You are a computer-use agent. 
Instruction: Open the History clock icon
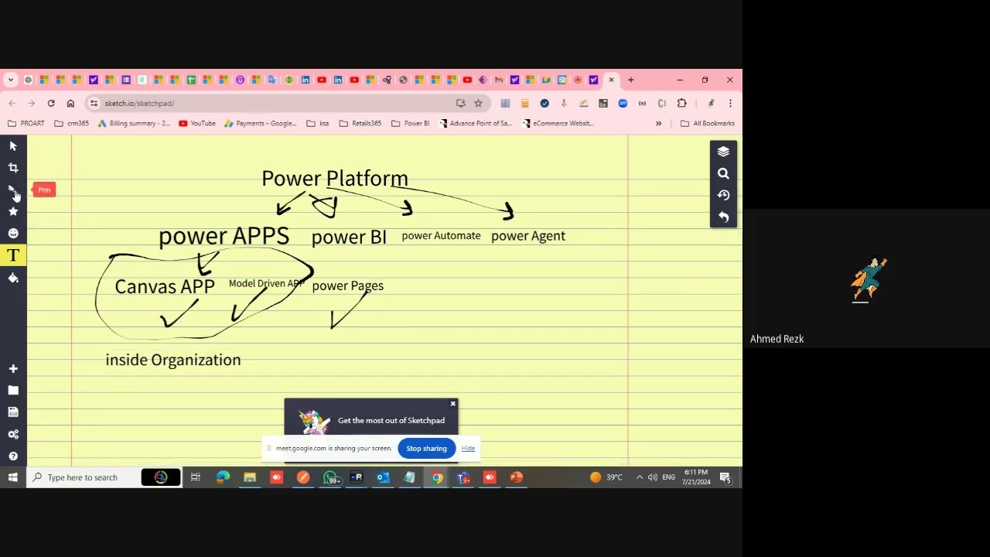(723, 195)
